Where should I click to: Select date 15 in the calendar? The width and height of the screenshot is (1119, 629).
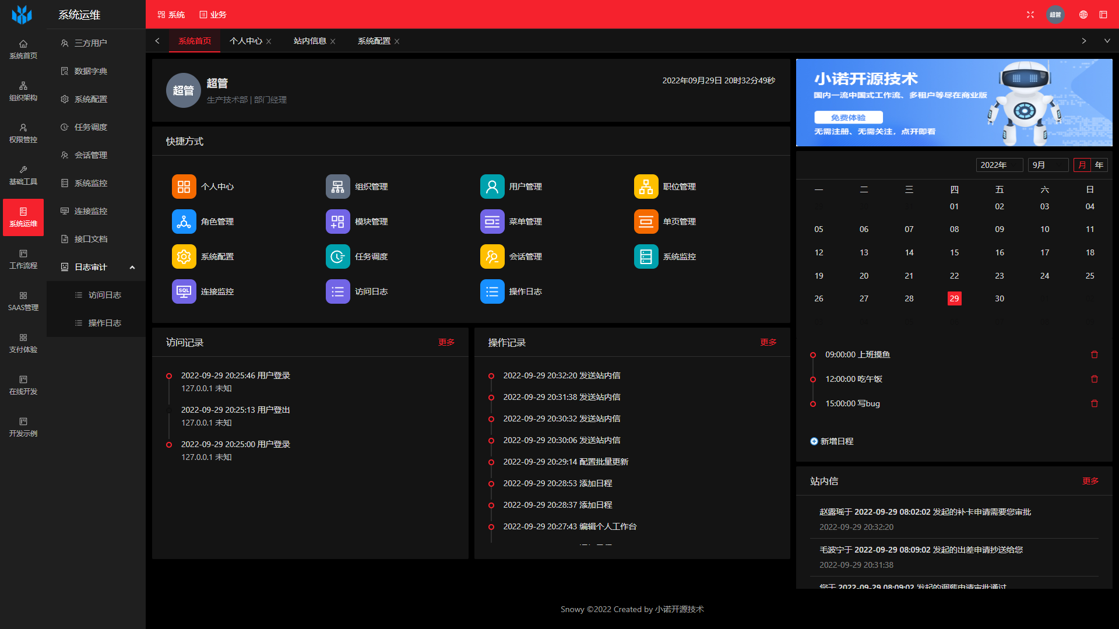point(954,252)
